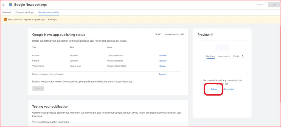The width and height of the screenshot is (281, 127).
Task: Click 'Your publication requires a square logo' message
Action: click(x=26, y=19)
